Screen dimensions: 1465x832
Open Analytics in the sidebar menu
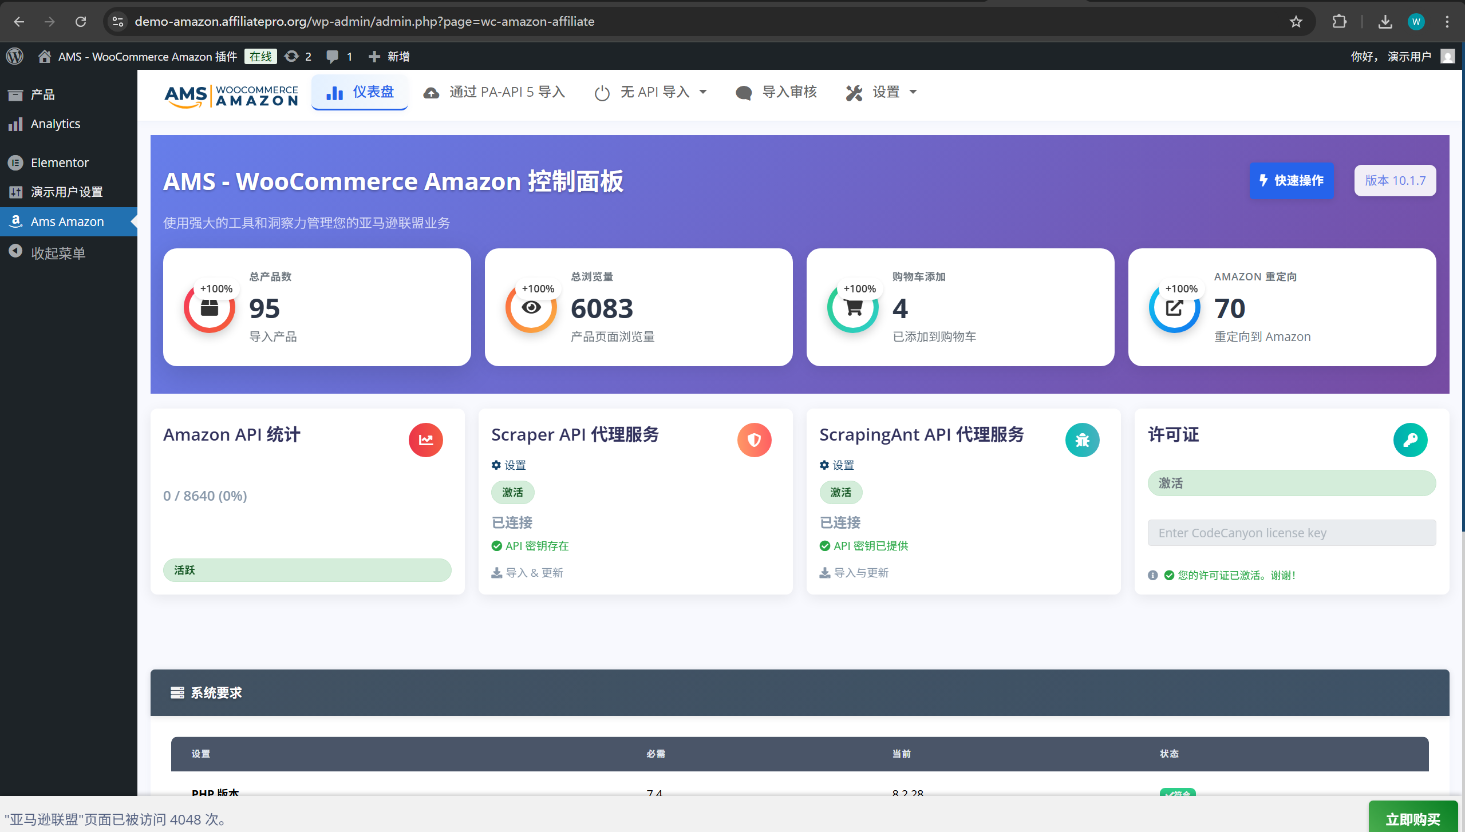click(x=69, y=124)
